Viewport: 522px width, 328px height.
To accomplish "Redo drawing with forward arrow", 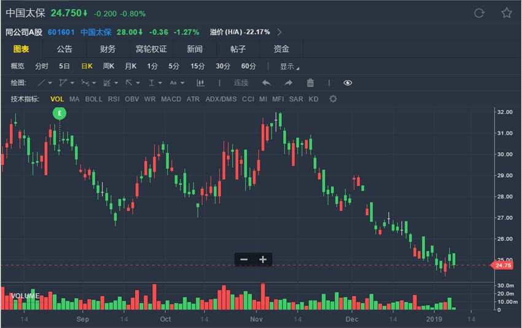I will [288, 83].
